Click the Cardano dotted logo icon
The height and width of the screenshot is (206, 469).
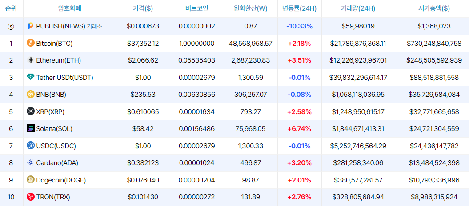point(31,162)
